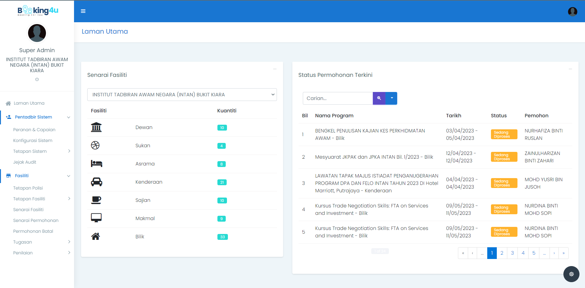Open the search filter dropdown arrow
The width and height of the screenshot is (585, 288).
392,98
